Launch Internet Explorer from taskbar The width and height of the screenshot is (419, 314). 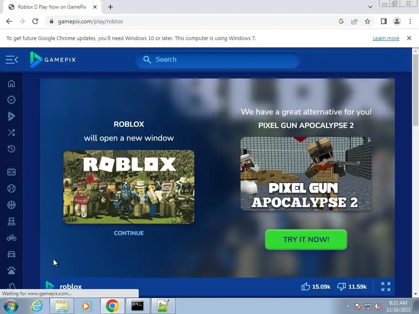[36, 306]
